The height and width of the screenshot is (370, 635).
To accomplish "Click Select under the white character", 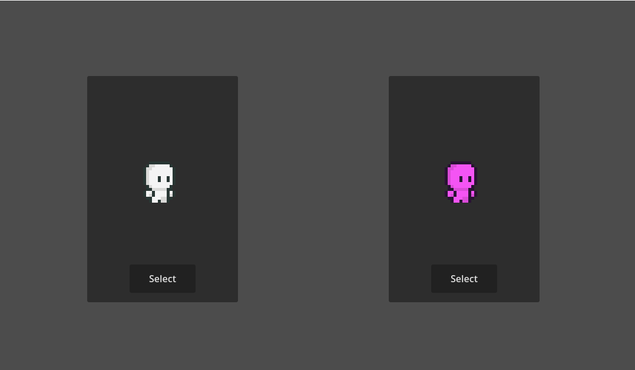I will tap(163, 279).
